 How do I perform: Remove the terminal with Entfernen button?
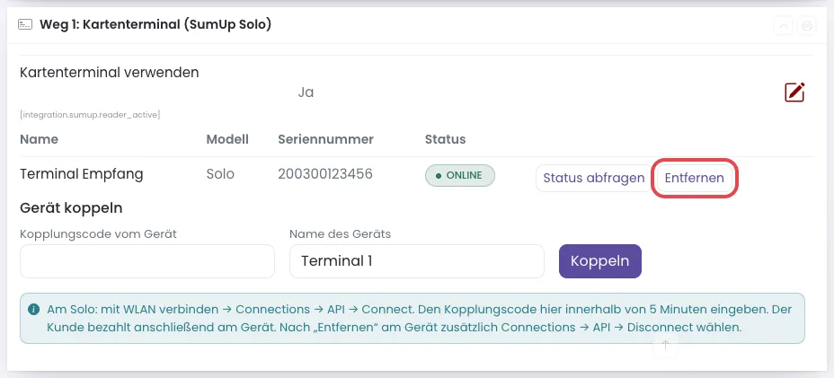point(694,178)
